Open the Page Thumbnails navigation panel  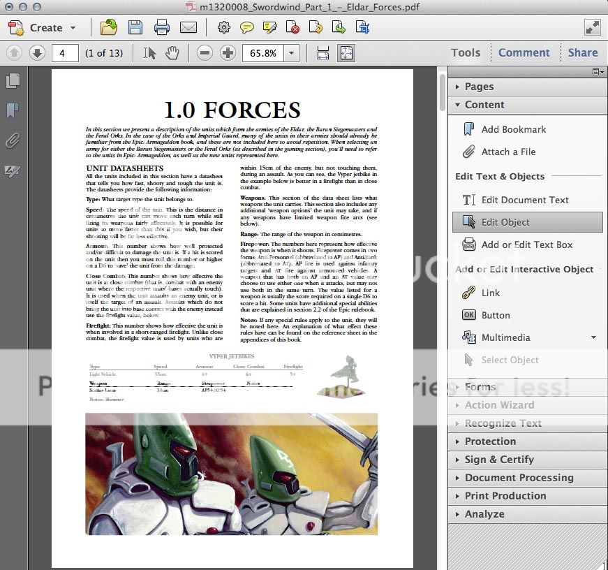point(13,81)
